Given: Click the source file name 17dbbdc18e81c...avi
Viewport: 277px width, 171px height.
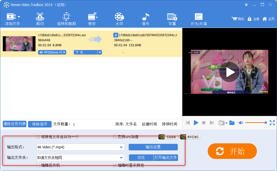Looking at the screenshot, I should point(62,35).
